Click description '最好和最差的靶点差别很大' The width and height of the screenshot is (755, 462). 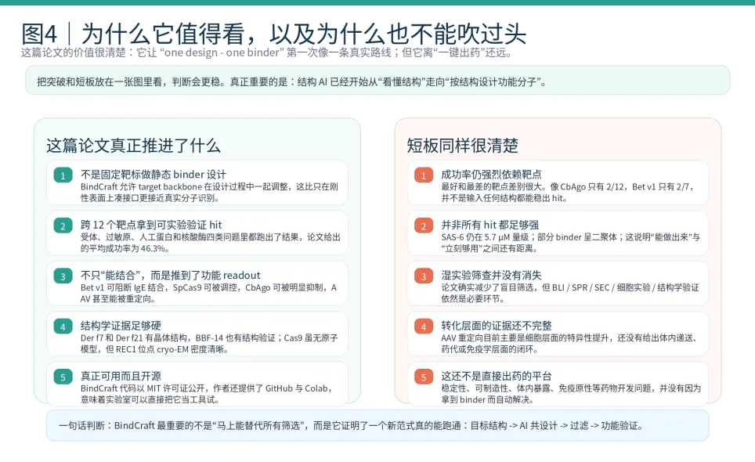(x=568, y=192)
